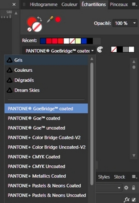Apply the picked red color circle

pyautogui.click(x=58, y=20)
